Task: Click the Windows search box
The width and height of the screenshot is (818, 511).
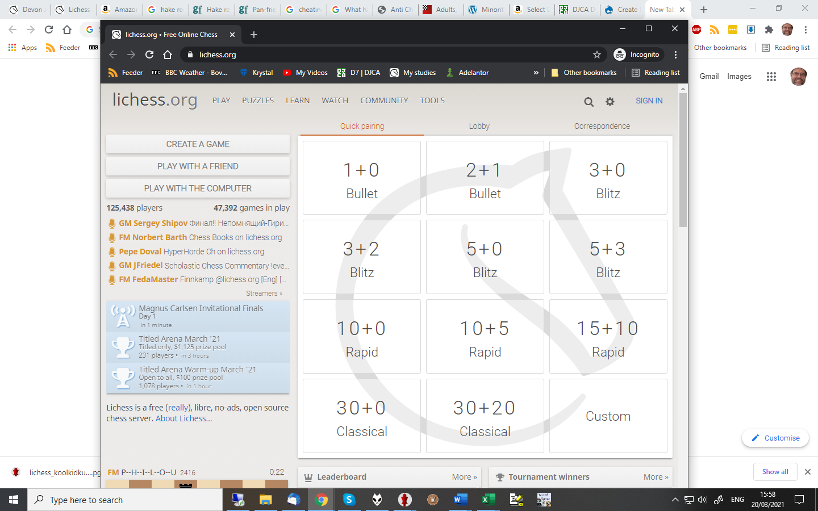Action: 125,500
